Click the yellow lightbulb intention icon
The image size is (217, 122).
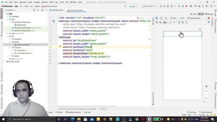[x=60, y=47]
